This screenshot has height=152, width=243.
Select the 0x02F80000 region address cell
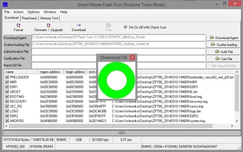click(x=49, y=101)
